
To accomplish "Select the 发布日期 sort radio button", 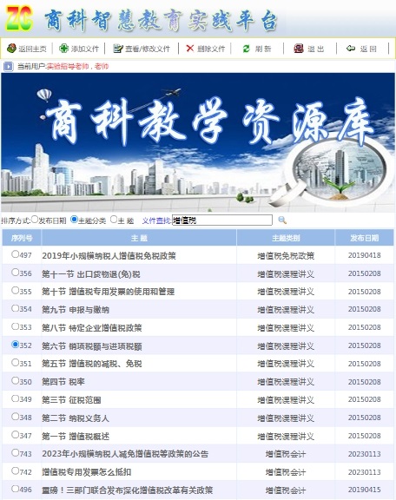I will pos(35,220).
